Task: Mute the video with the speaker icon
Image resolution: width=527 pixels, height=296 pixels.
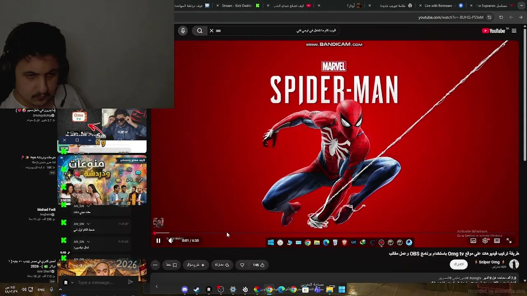Action: pos(171,241)
